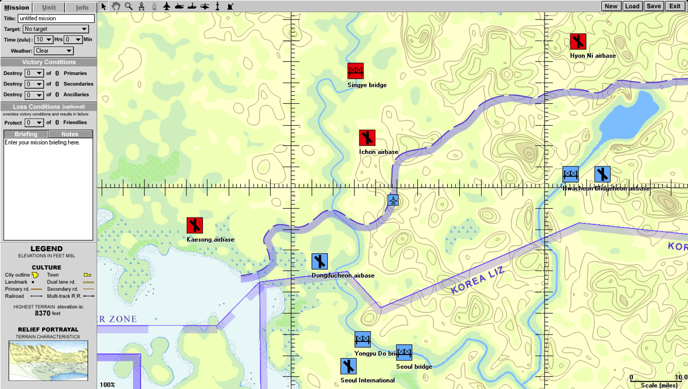The width and height of the screenshot is (688, 389).
Task: Click the Load button
Action: tap(632, 6)
